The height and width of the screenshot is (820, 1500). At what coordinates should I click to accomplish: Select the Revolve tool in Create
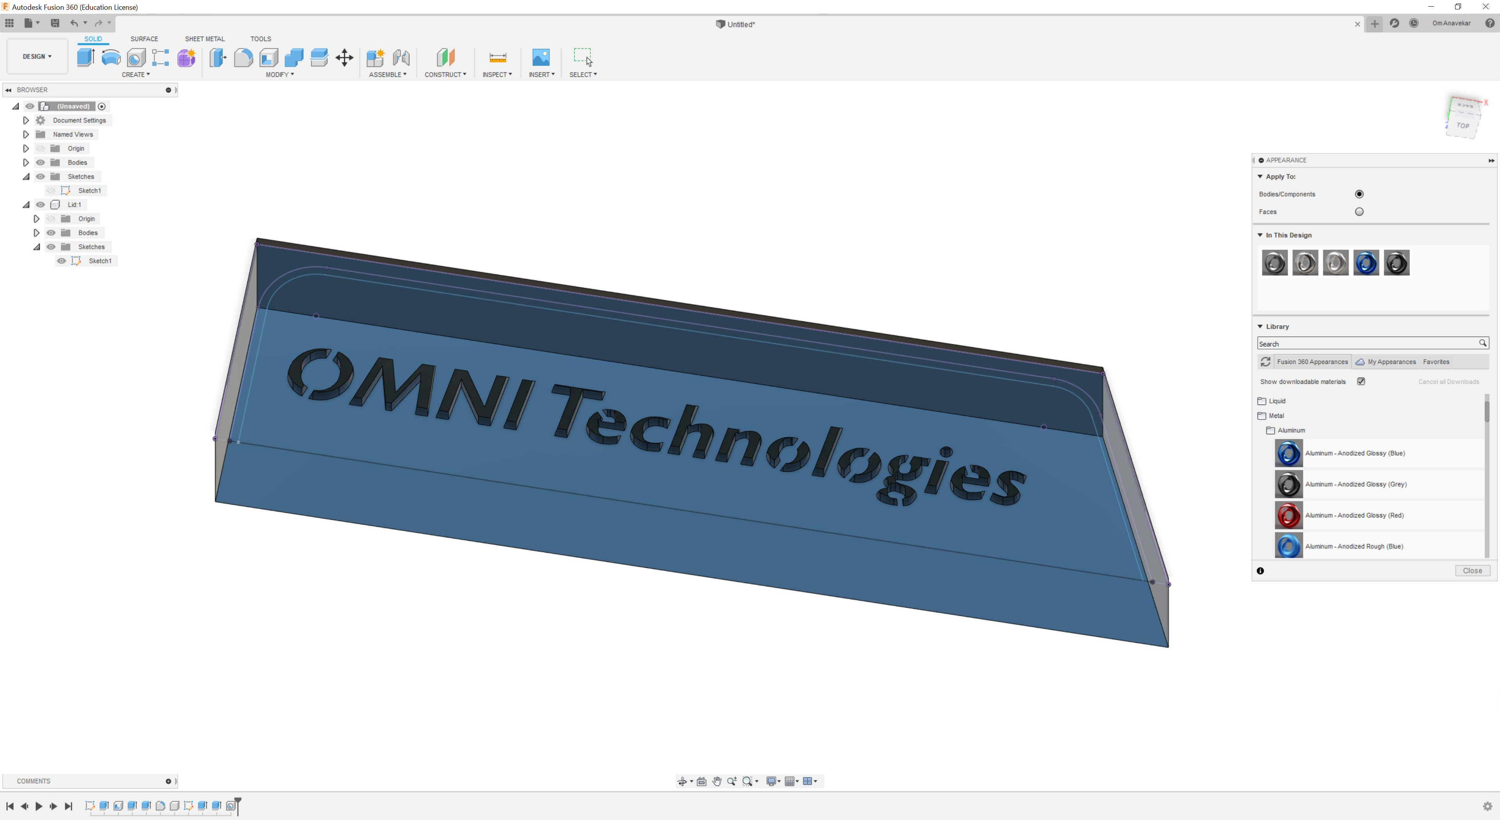click(111, 57)
